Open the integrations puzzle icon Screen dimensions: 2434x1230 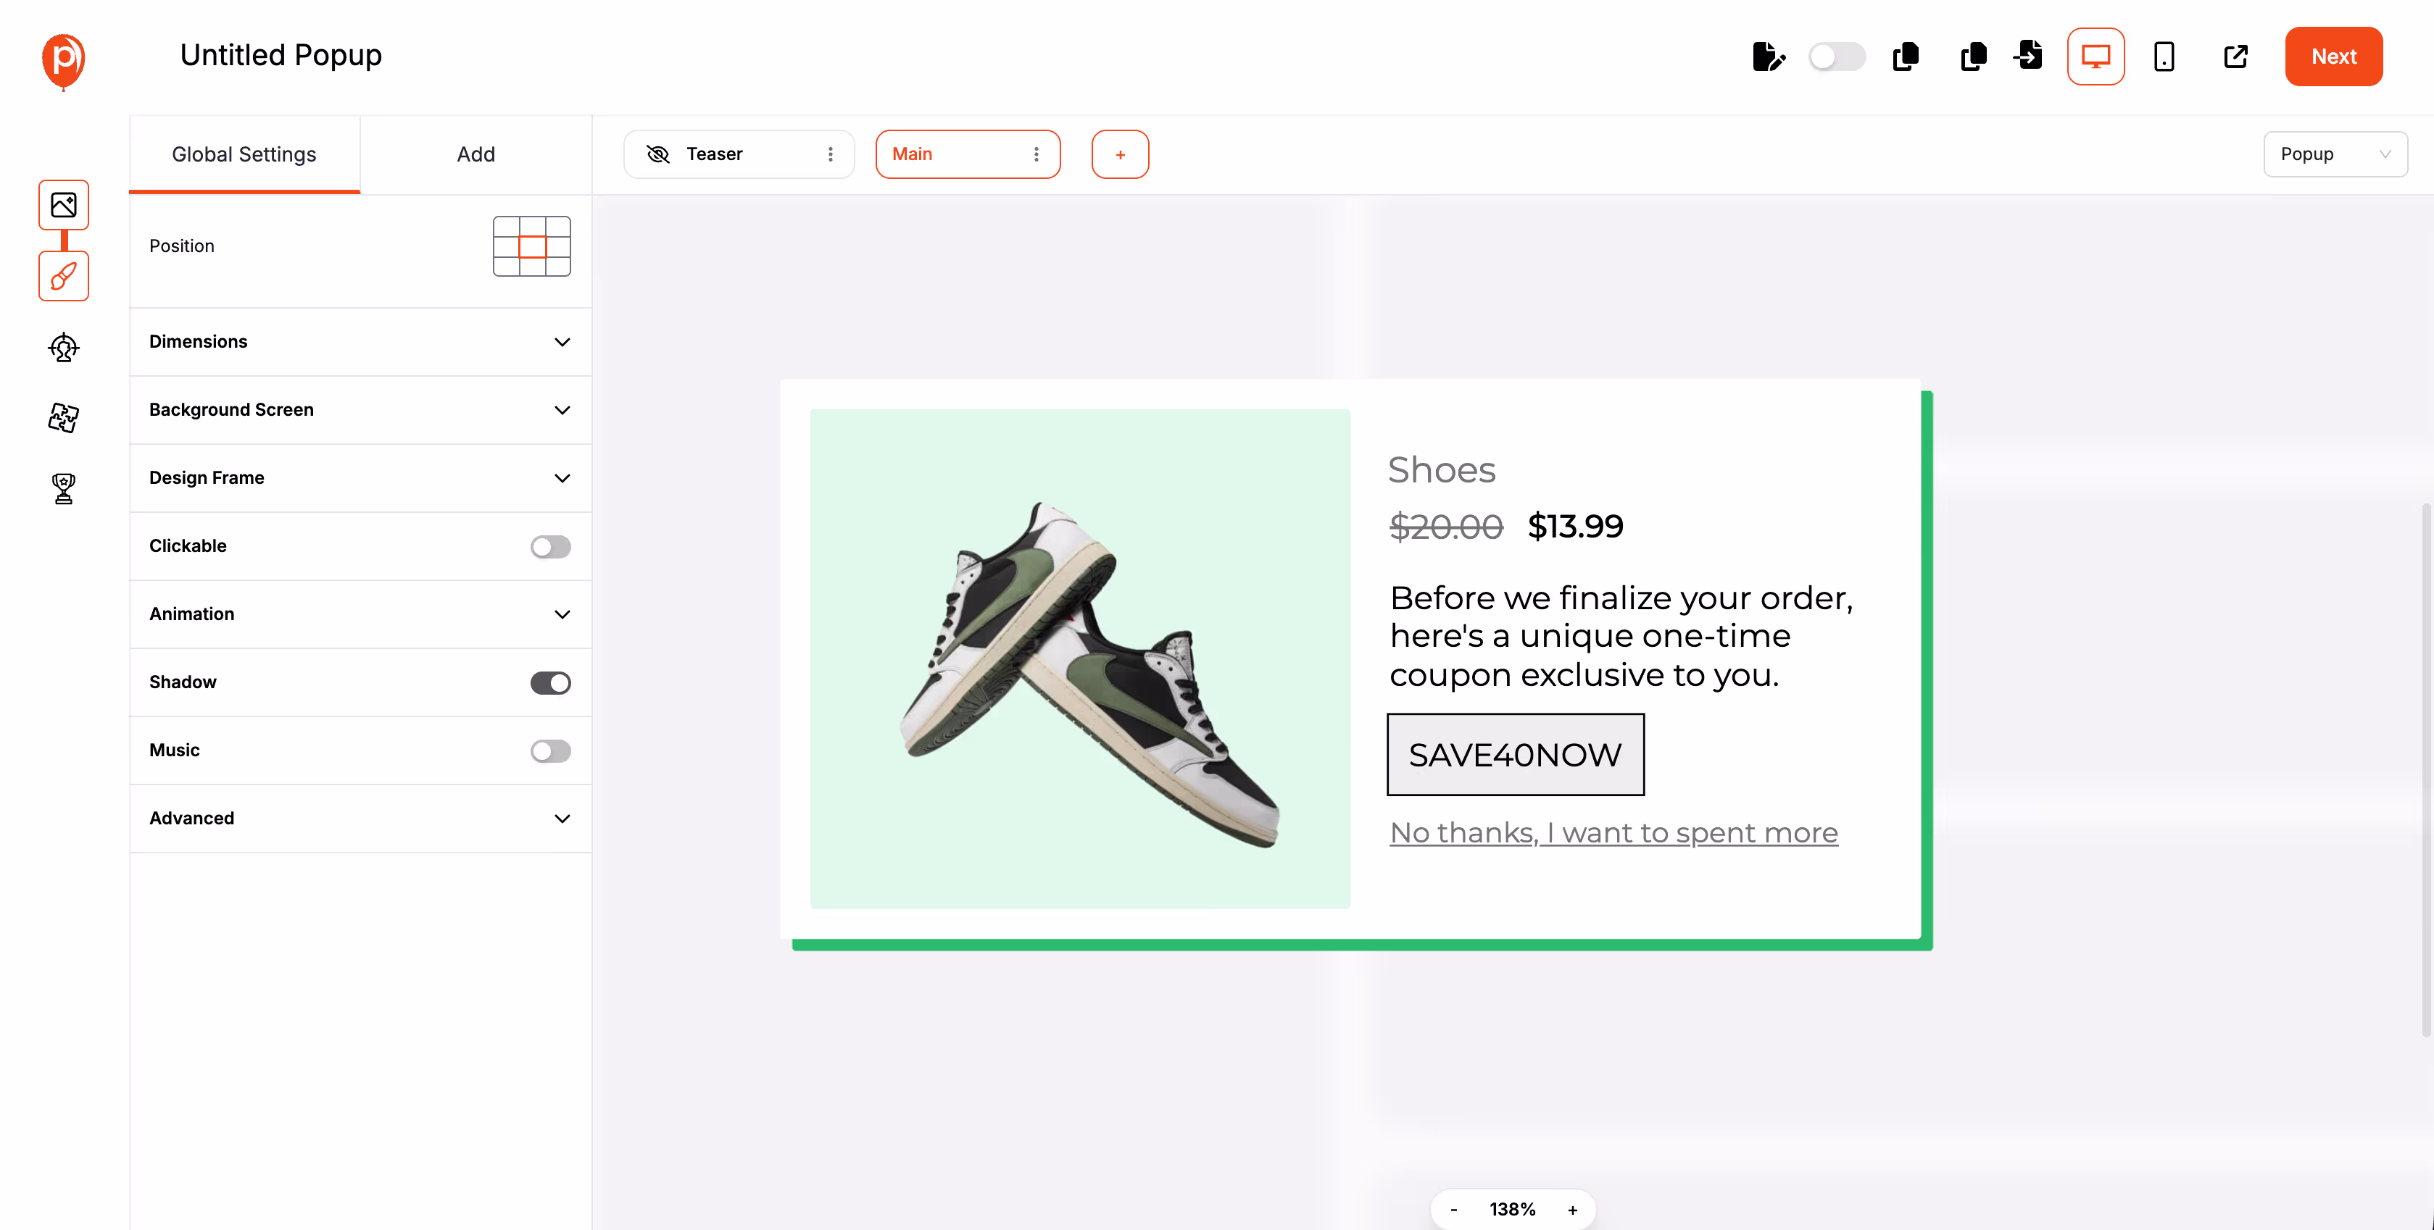[62, 417]
